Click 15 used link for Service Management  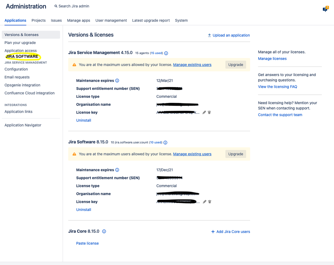(156, 53)
